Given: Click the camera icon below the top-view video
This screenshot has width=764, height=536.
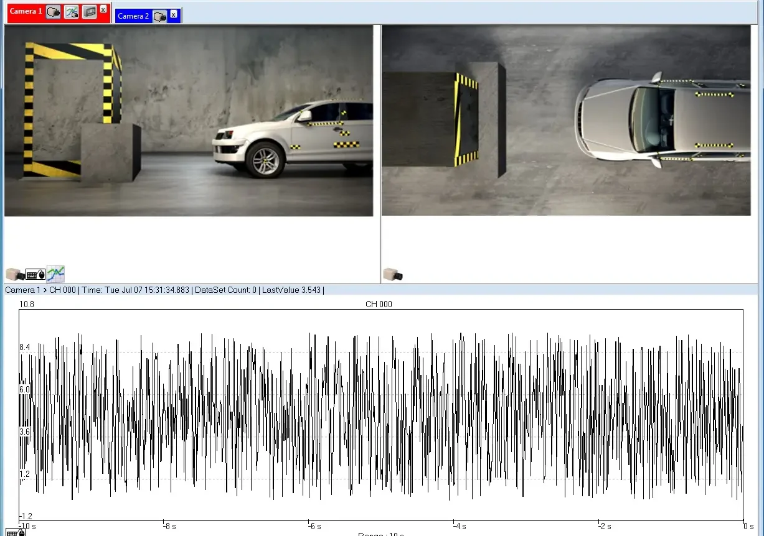Looking at the screenshot, I should (x=392, y=274).
